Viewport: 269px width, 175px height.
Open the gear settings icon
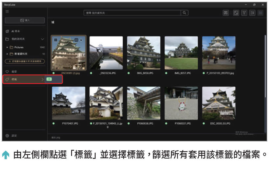tap(7, 136)
